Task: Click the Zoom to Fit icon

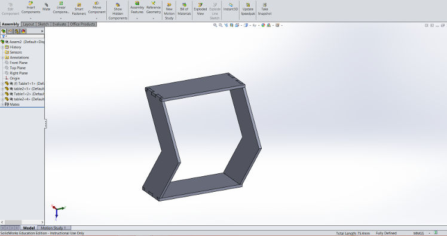Action: coord(215,25)
